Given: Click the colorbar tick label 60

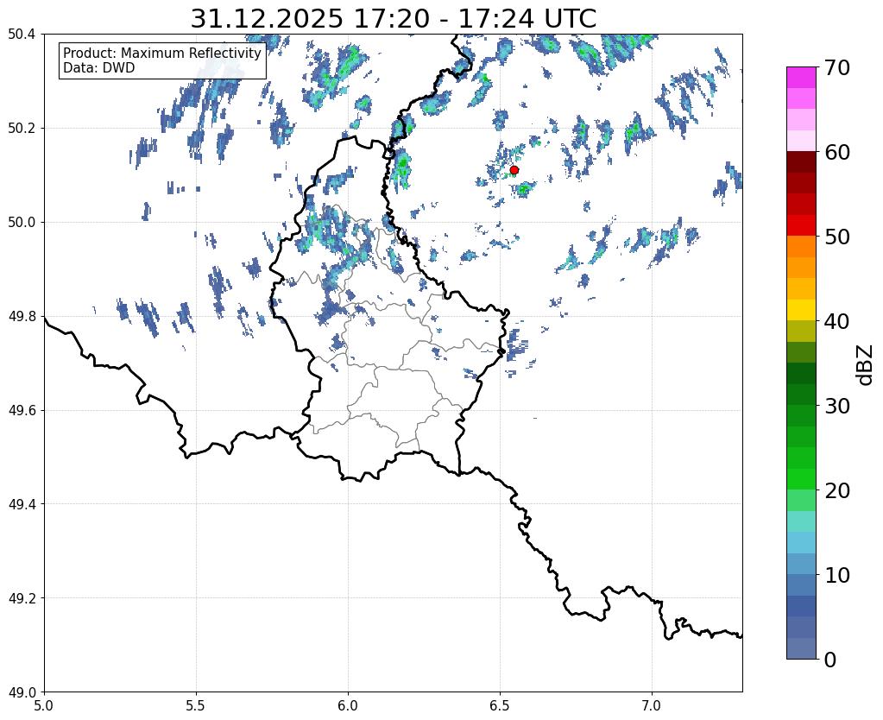Looking at the screenshot, I should [837, 152].
